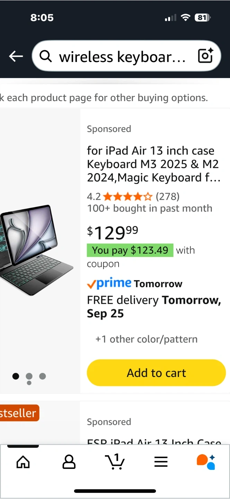This screenshot has height=499, width=230.
Task: Tap the star rating graphic
Action: (x=127, y=197)
